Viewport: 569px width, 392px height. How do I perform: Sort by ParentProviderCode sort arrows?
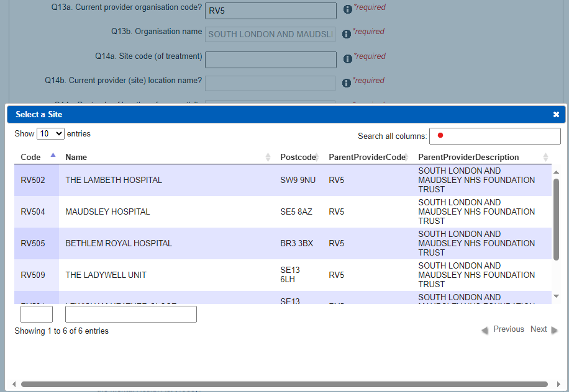click(406, 157)
